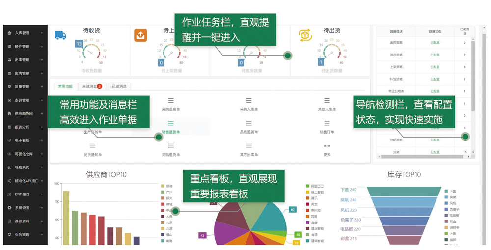Open 品质退货单 shortcut icon

pos(249,123)
